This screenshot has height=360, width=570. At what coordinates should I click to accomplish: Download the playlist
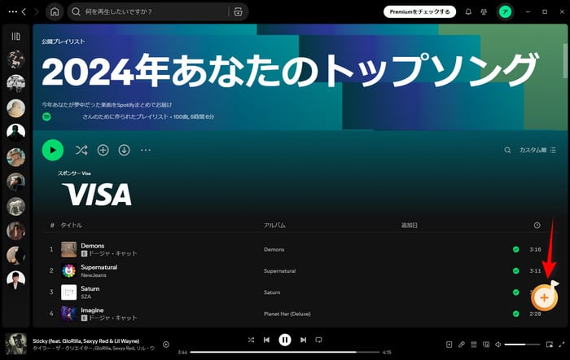point(124,150)
